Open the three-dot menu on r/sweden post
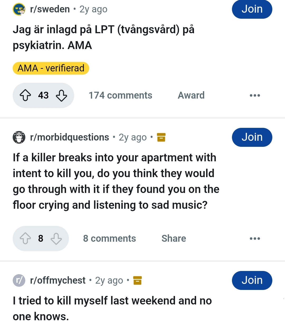Screen dimensions: 285x325 tap(255, 95)
